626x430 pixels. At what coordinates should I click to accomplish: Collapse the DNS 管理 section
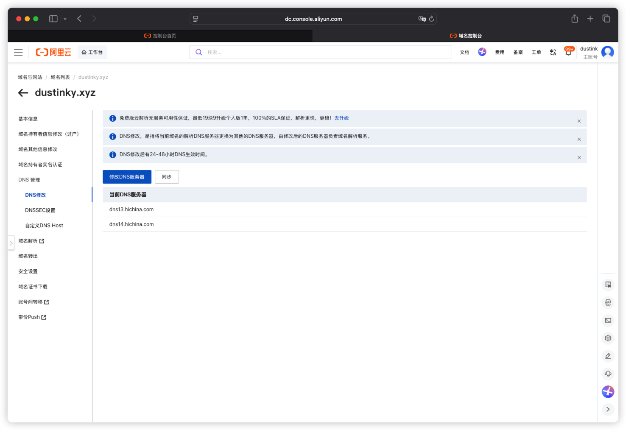pyautogui.click(x=29, y=180)
